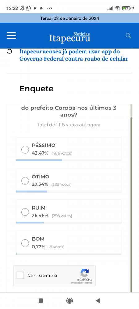The image size is (139, 309).
Task: Tap the date bar 'Terça, 02 de Janeiro'
Action: tap(69, 19)
